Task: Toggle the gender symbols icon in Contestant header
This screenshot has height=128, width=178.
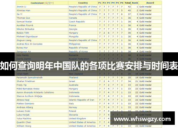Action: point(47,3)
